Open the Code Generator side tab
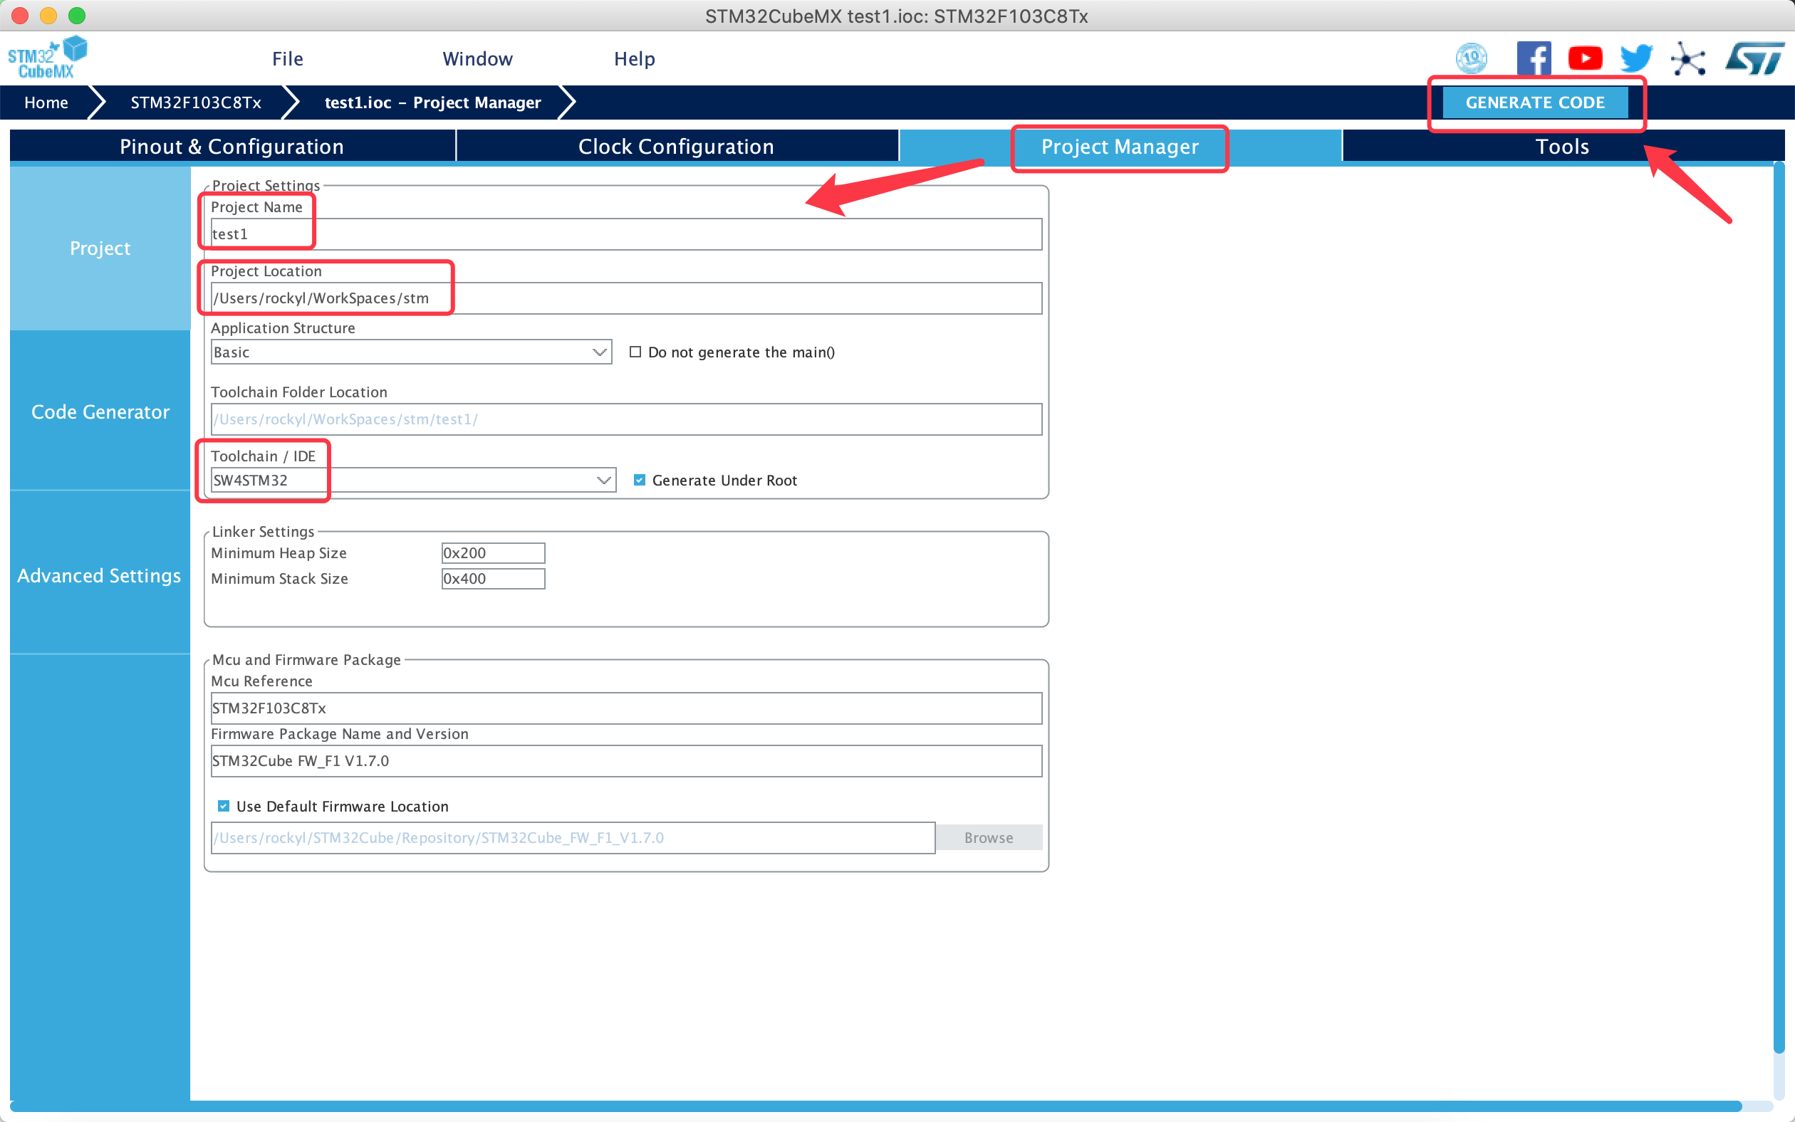 100,411
